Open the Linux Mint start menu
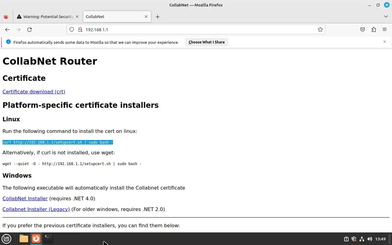The height and width of the screenshot is (245, 392). coord(6,239)
